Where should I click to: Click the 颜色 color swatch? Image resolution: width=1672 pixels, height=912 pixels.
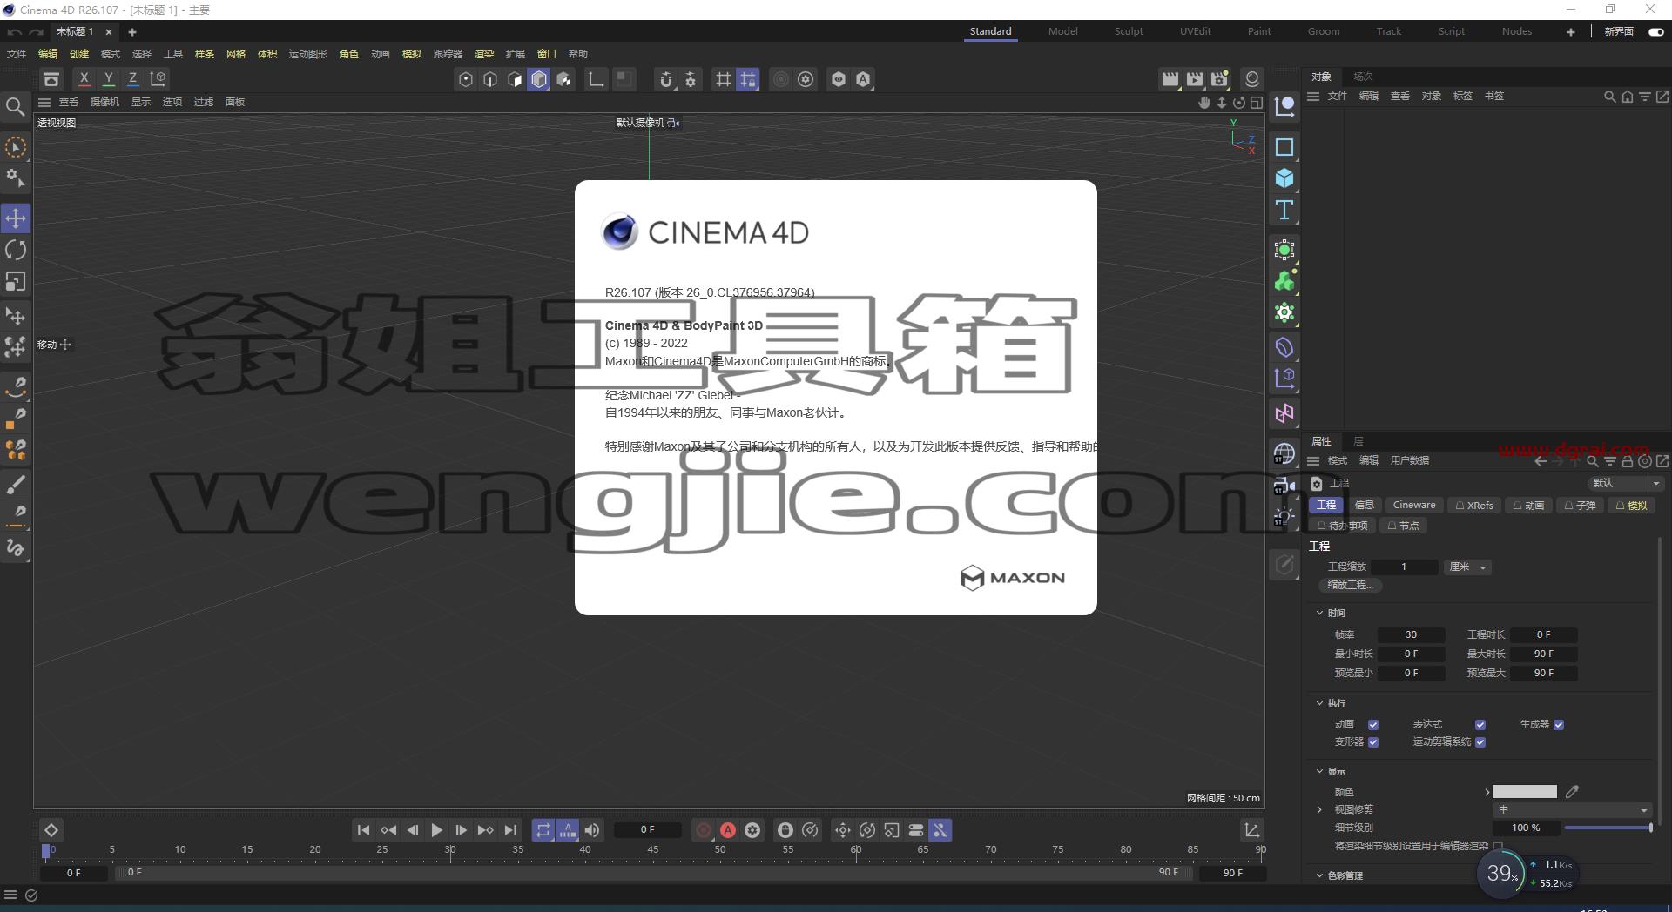click(1524, 792)
